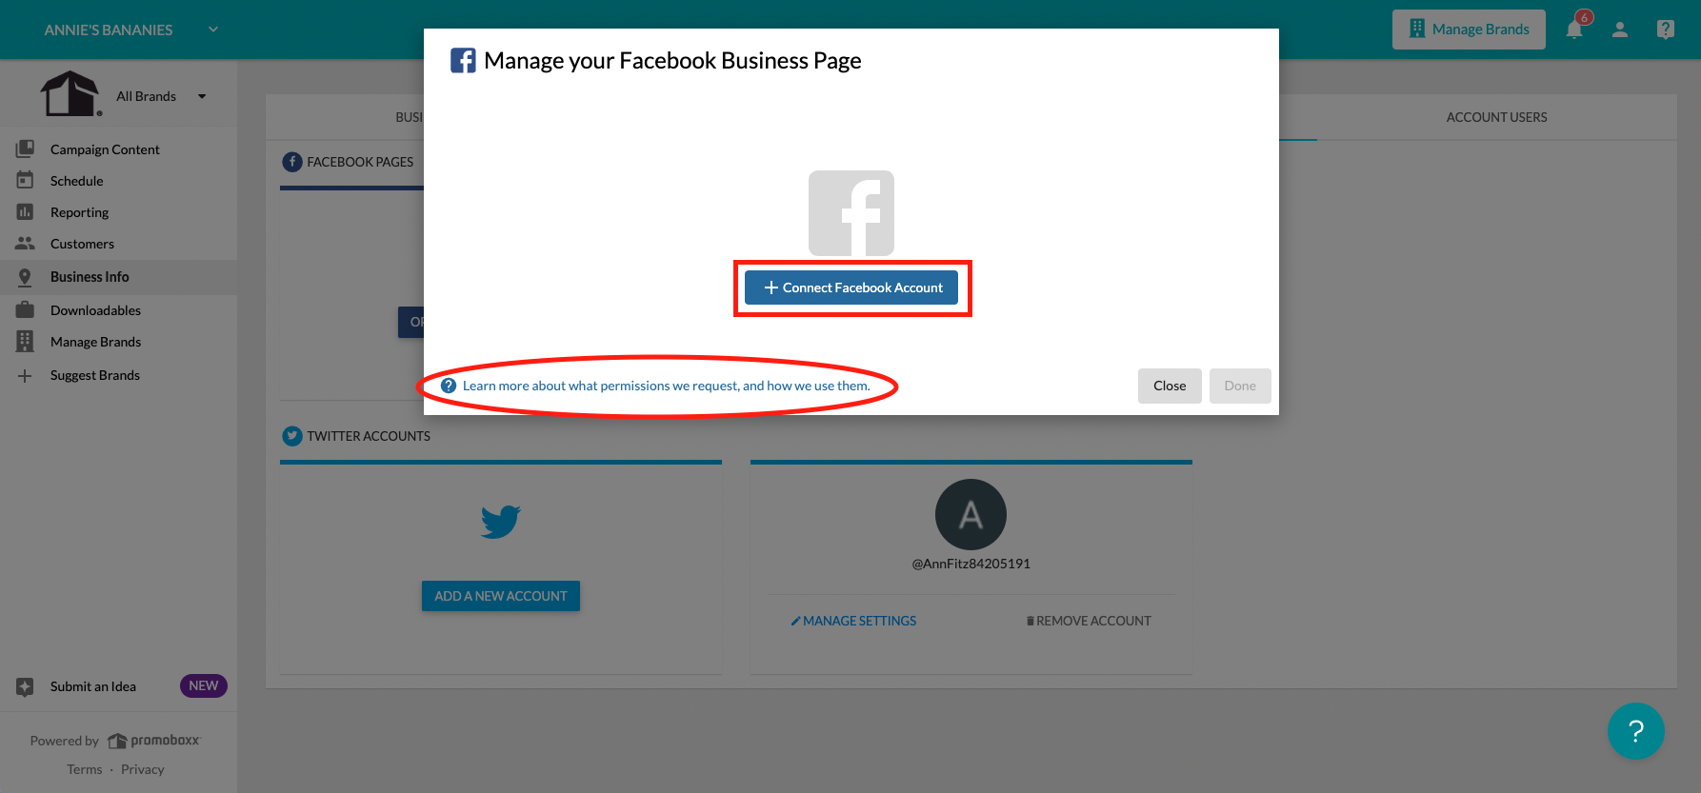Click the question mark icon beside permissions link
The height and width of the screenshot is (793, 1701).
tap(449, 386)
